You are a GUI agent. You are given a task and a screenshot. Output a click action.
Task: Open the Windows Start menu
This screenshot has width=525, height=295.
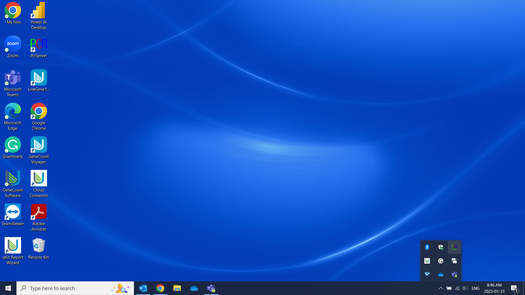8,288
